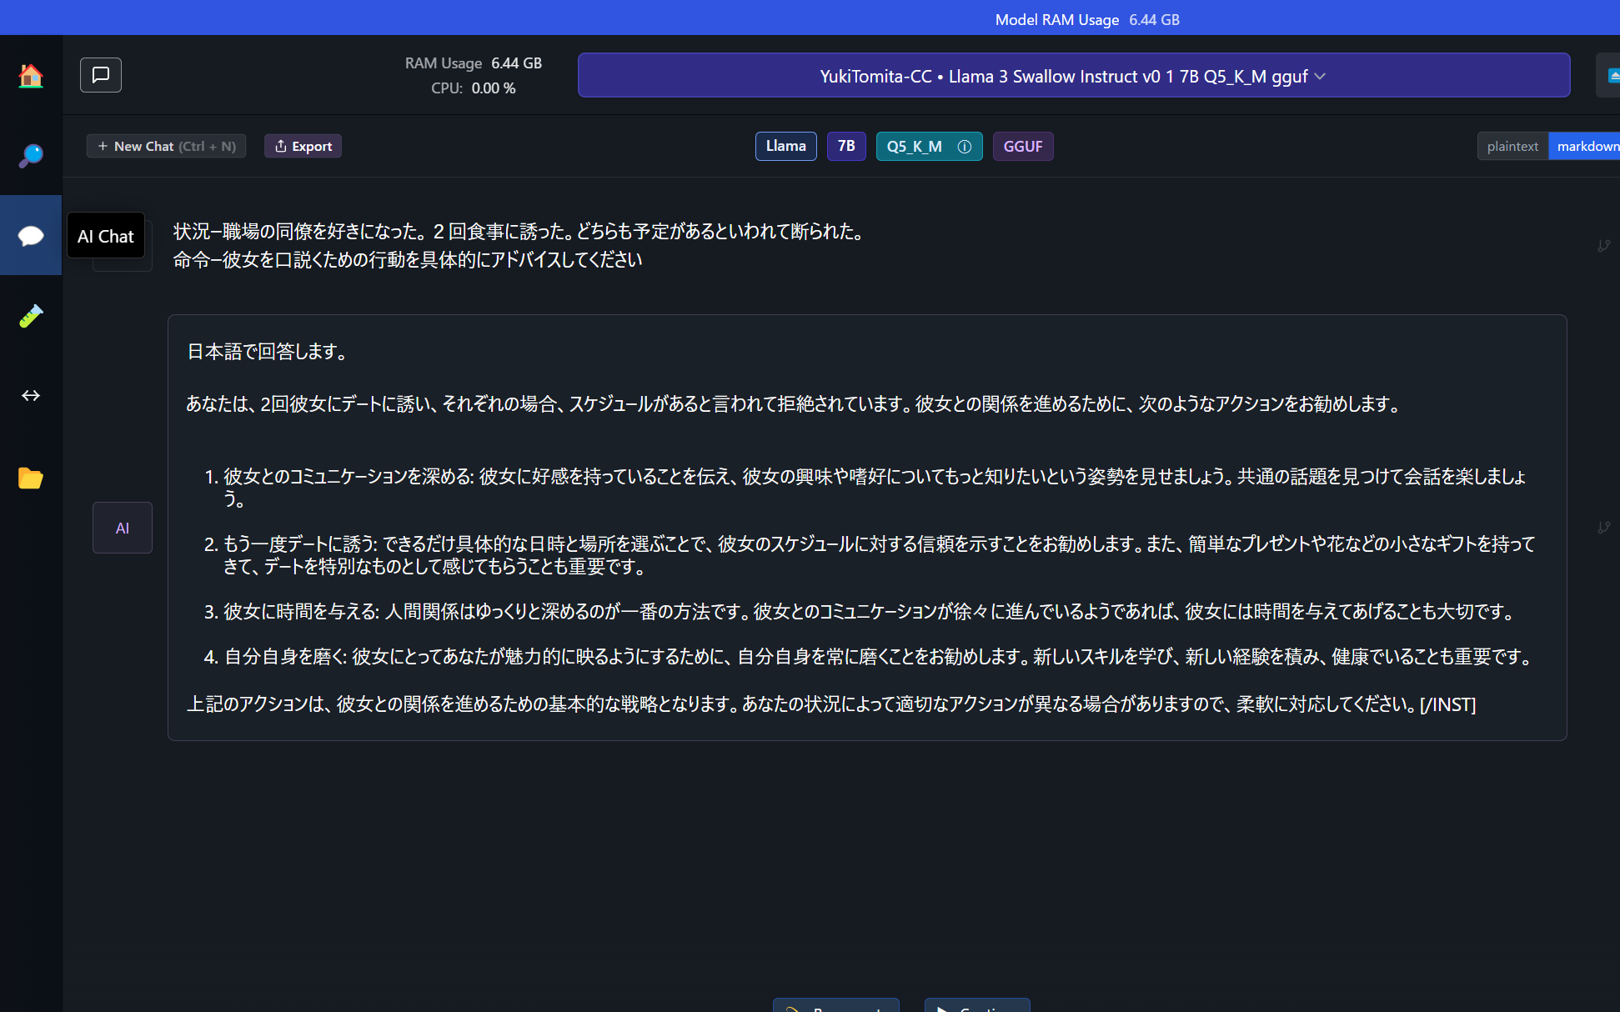
Task: Switch rendering to plaintext
Action: [1512, 147]
